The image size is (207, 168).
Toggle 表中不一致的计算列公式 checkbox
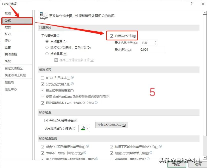click(x=42, y=153)
